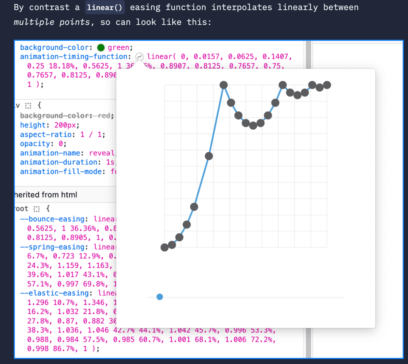Select the --elastic-easing custom property
Image resolution: width=408 pixels, height=364 pixels.
pos(54,293)
